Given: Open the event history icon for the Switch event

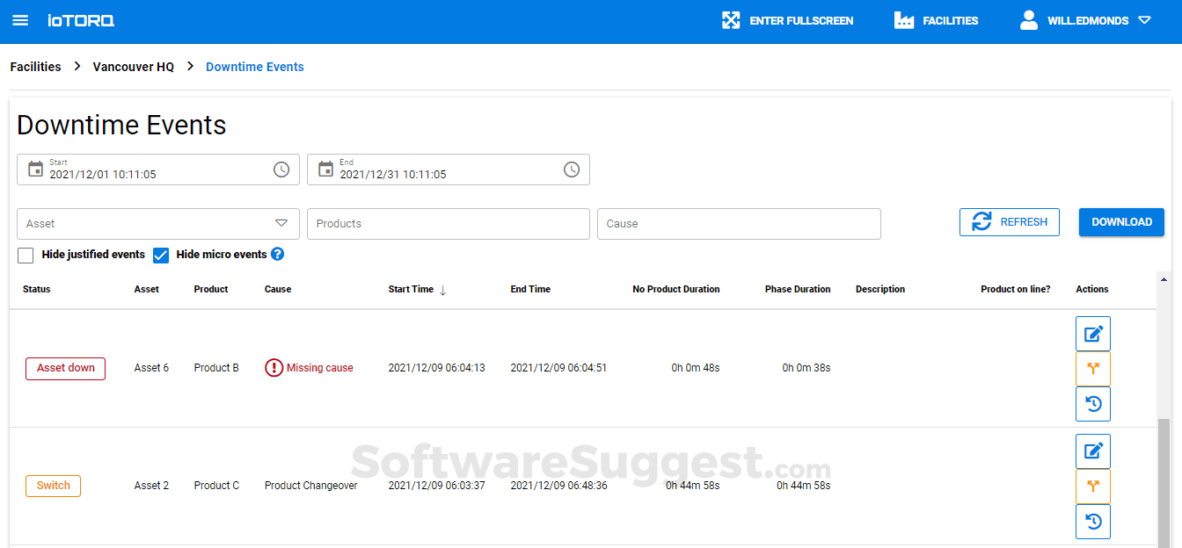Looking at the screenshot, I should 1092,521.
